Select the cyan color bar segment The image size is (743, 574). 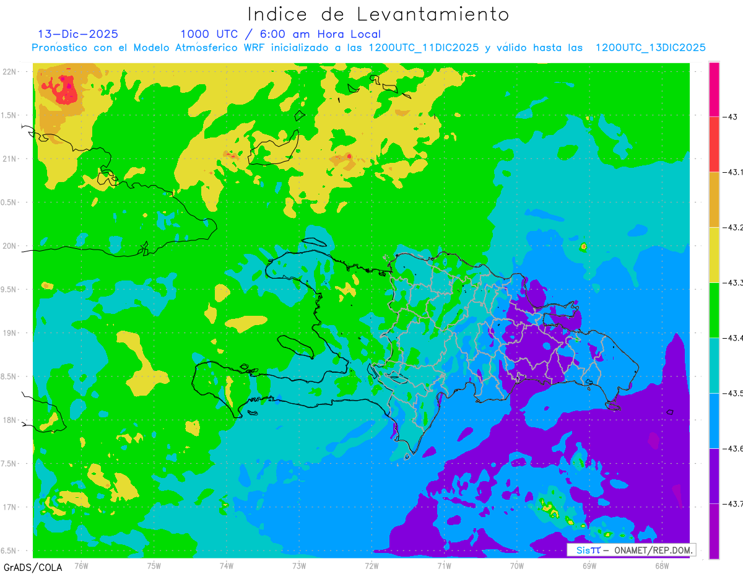pos(714,365)
